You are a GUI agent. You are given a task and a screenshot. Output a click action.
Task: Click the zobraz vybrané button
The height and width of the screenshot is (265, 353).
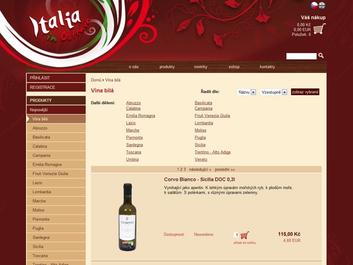pos(305,92)
